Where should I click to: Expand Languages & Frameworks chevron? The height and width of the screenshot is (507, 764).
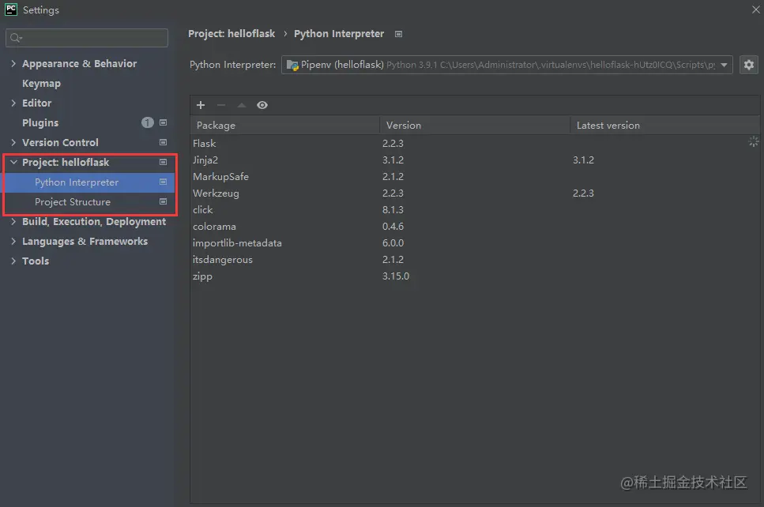pos(13,241)
